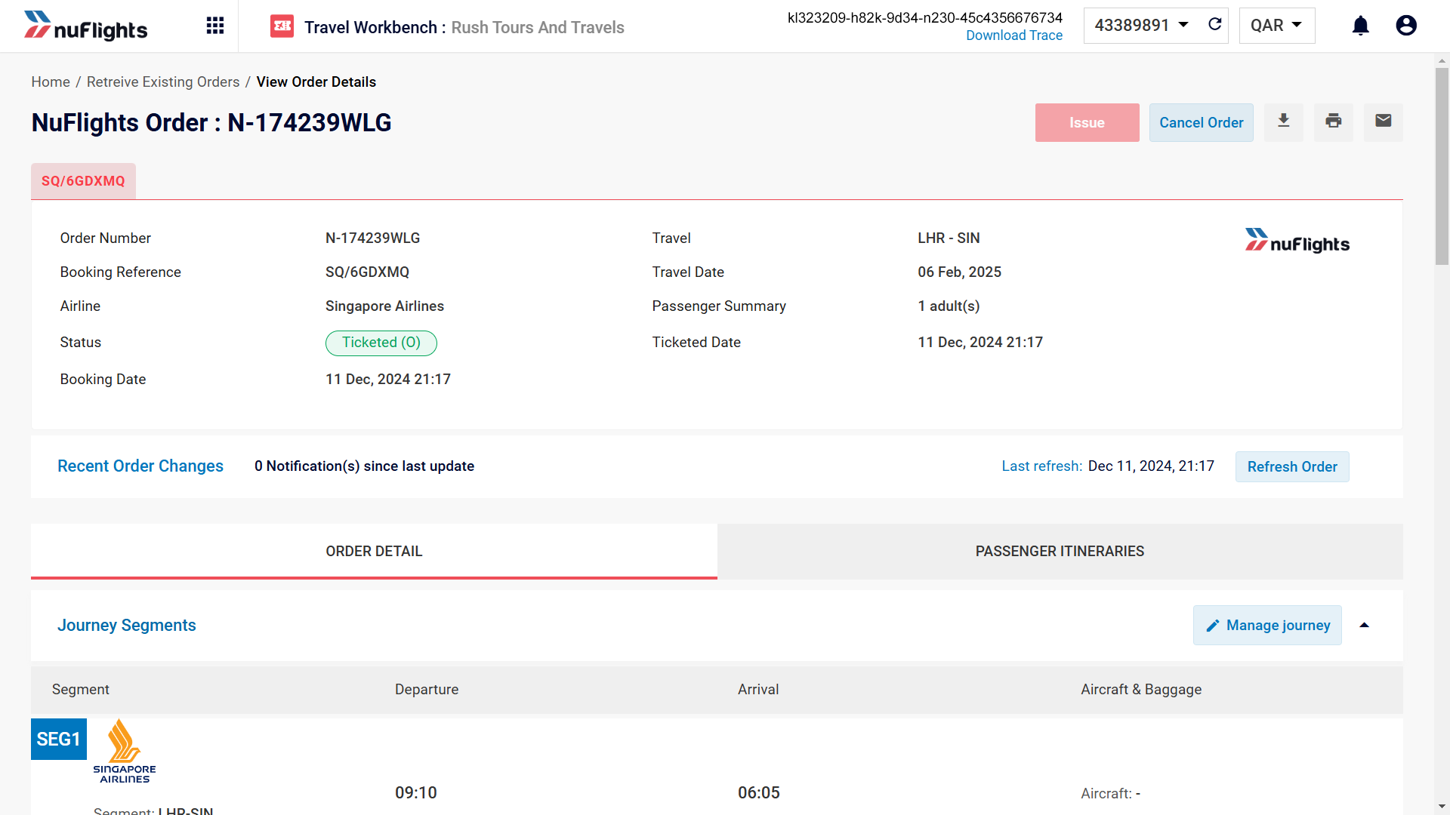Click the Singapore Airlines airline value

(384, 306)
